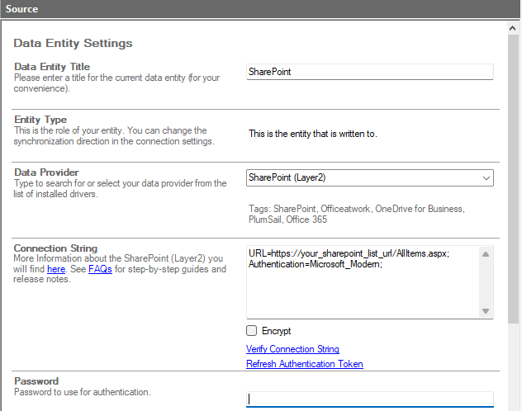Viewport: 522px width, 411px height.
Task: Open the 'here' link for SharePoint info
Action: [x=56, y=269]
